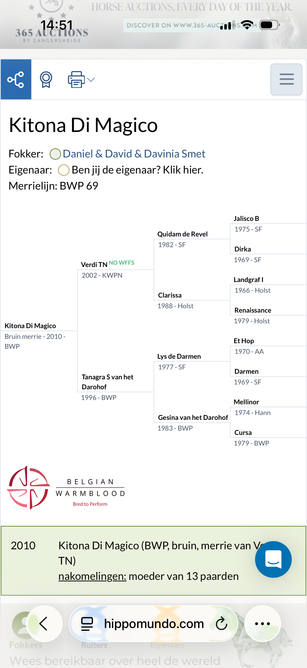
Task: Open the browser more options button
Action: click(x=262, y=623)
